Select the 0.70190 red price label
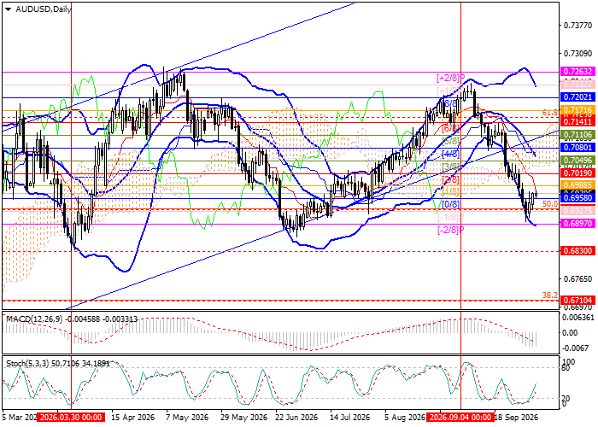The image size is (598, 427). point(578,173)
